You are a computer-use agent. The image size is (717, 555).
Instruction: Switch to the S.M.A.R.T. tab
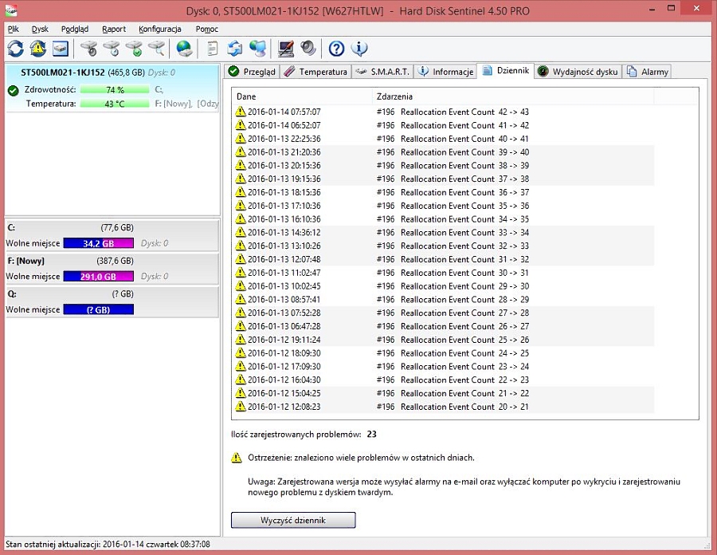(x=382, y=72)
